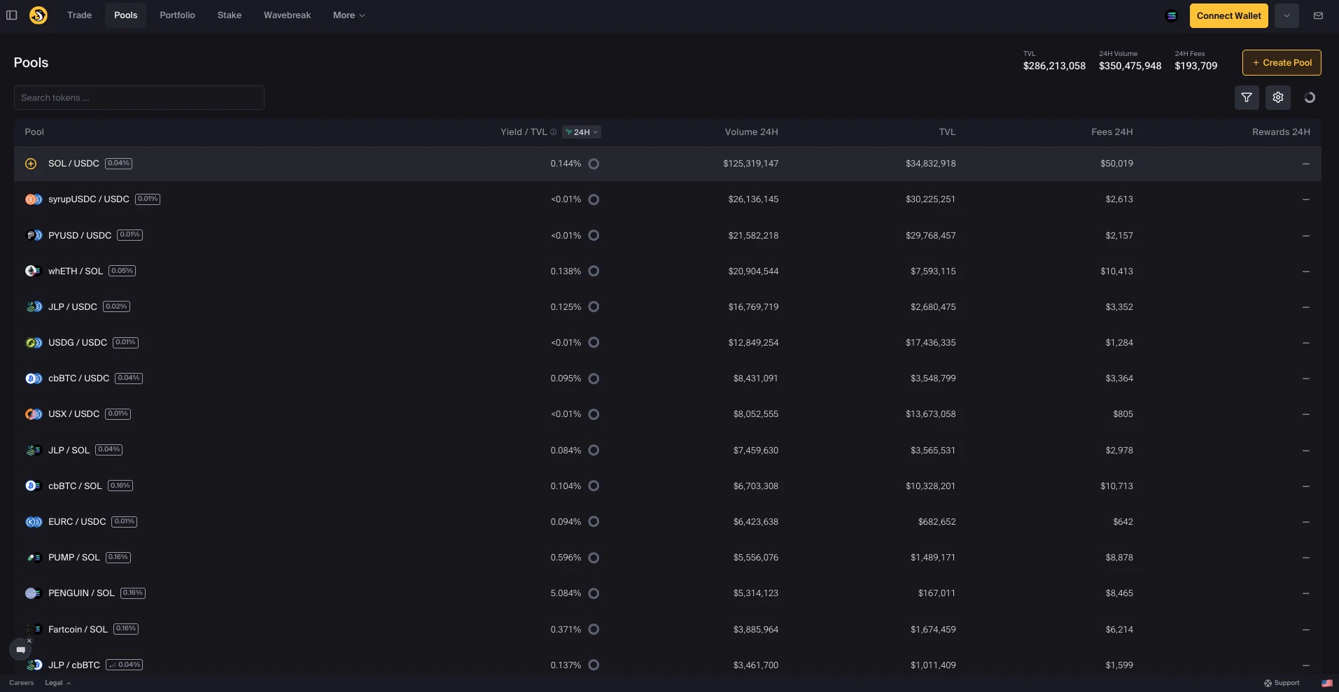The width and height of the screenshot is (1339, 692).
Task: Click the yield ring on SOL / USDC row
Action: 594,164
